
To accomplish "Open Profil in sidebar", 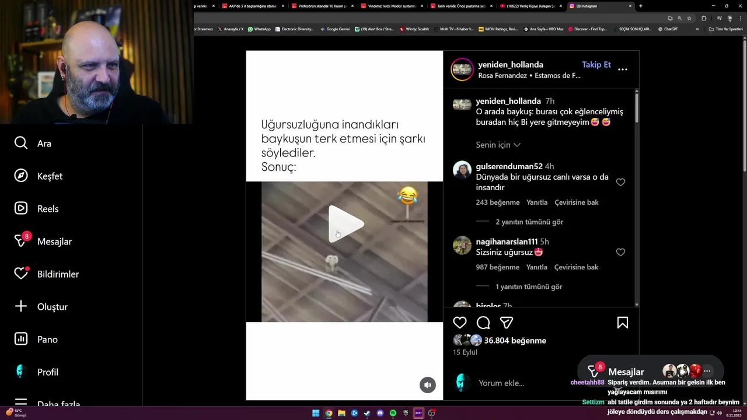I will coord(36,372).
